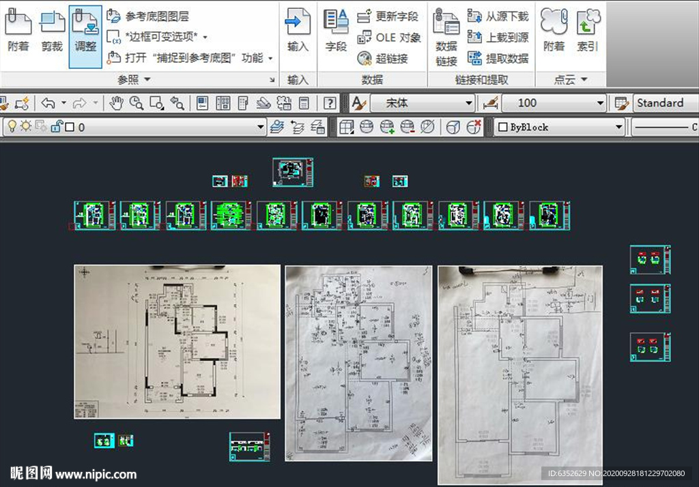The height and width of the screenshot is (487, 699).
Task: Click the point cloud 索引 index icon
Action: pyautogui.click(x=588, y=29)
